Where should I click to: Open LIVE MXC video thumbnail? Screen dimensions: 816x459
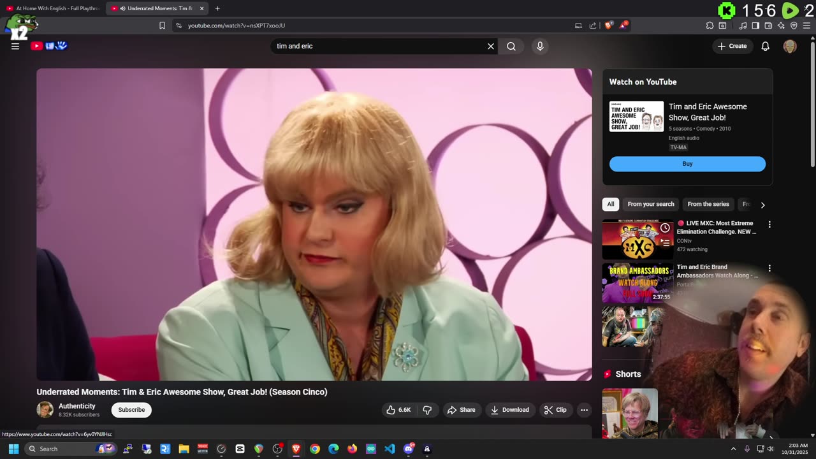click(637, 240)
